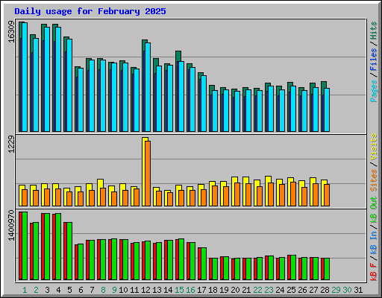This screenshot has height=298, width=382.
Task: Click the 16309 hits axis value
Action: pos(11,32)
